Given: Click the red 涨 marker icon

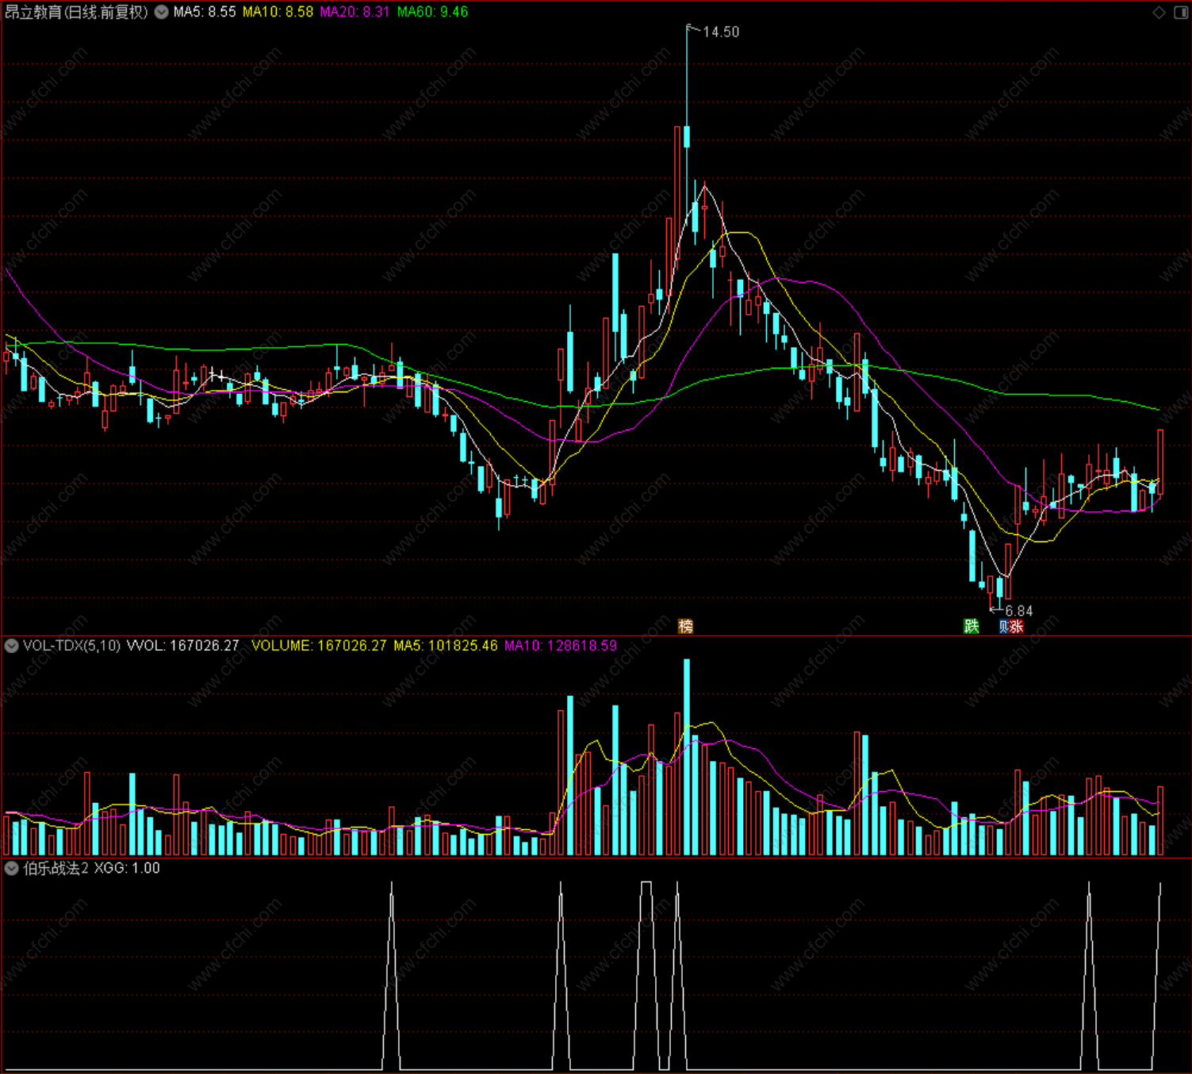Looking at the screenshot, I should click(x=1017, y=626).
